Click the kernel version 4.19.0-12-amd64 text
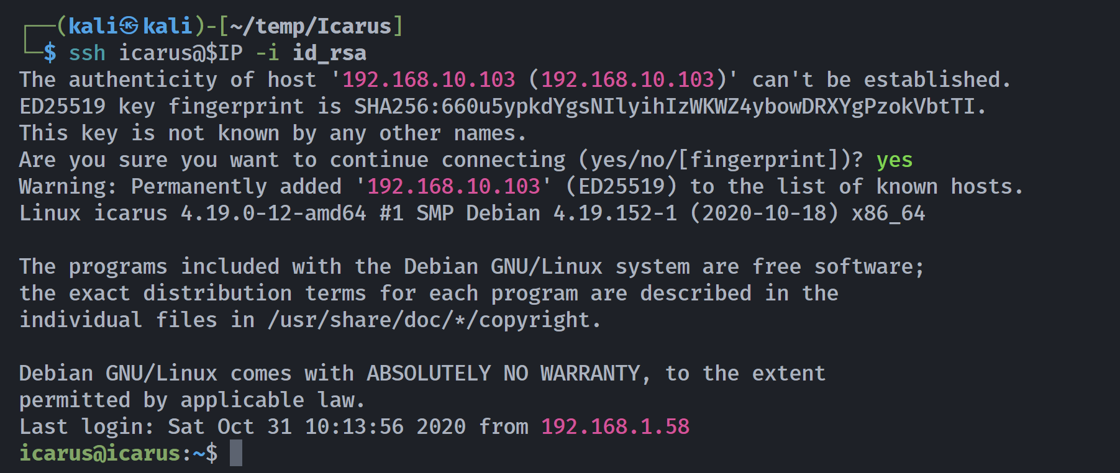This screenshot has width=1120, height=473. [273, 214]
